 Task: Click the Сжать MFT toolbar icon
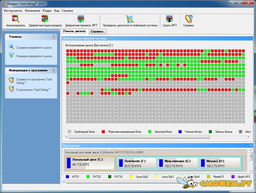[170, 19]
